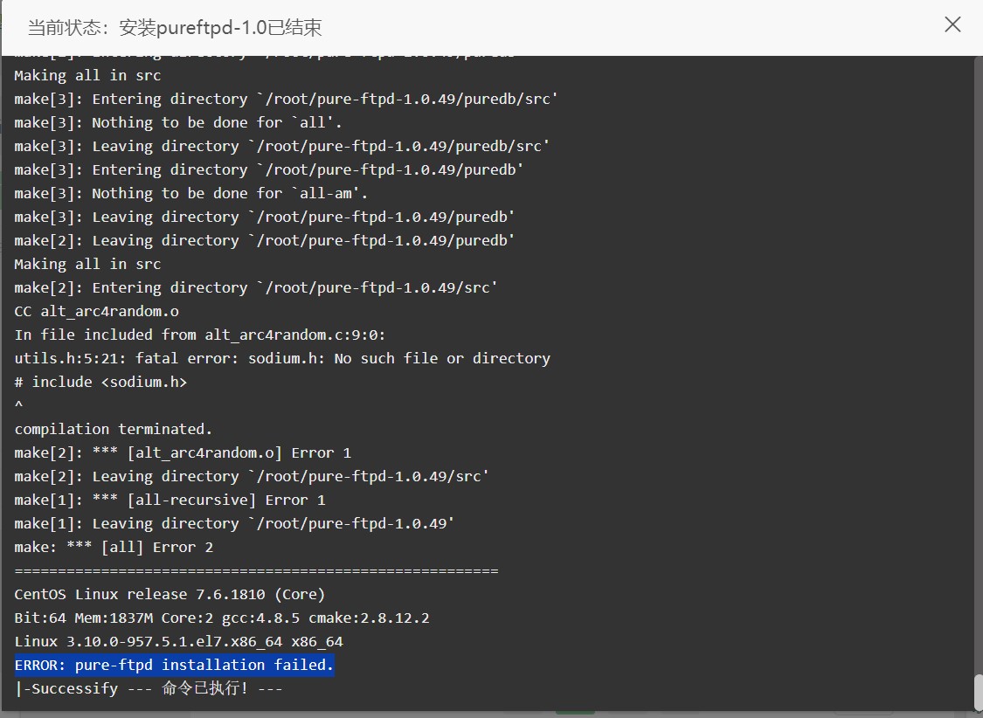Click the highlighted ERROR pure-ftpd installation failed line
The height and width of the screenshot is (718, 983).
pyautogui.click(x=174, y=665)
